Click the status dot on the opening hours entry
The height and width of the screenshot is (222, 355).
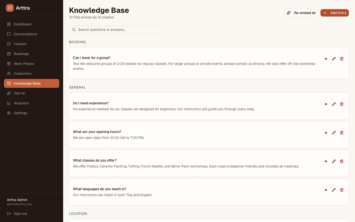[x=326, y=133]
